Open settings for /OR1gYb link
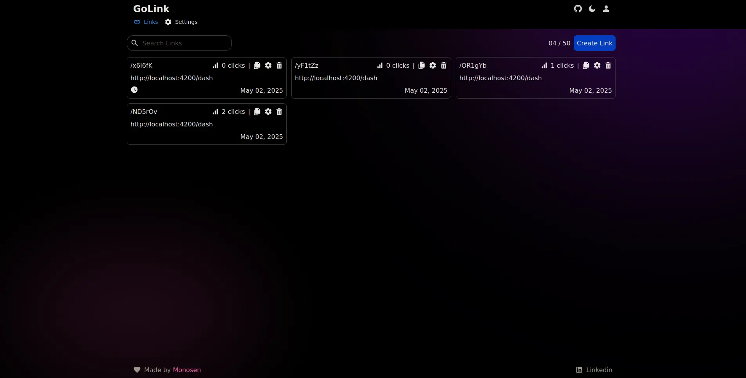This screenshot has height=378, width=746. pyautogui.click(x=597, y=65)
